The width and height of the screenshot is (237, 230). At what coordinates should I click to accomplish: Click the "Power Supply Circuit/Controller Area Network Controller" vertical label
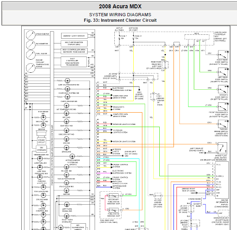coord(52,155)
